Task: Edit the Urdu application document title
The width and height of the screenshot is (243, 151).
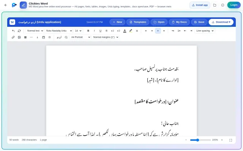Action: pyautogui.click(x=40, y=22)
